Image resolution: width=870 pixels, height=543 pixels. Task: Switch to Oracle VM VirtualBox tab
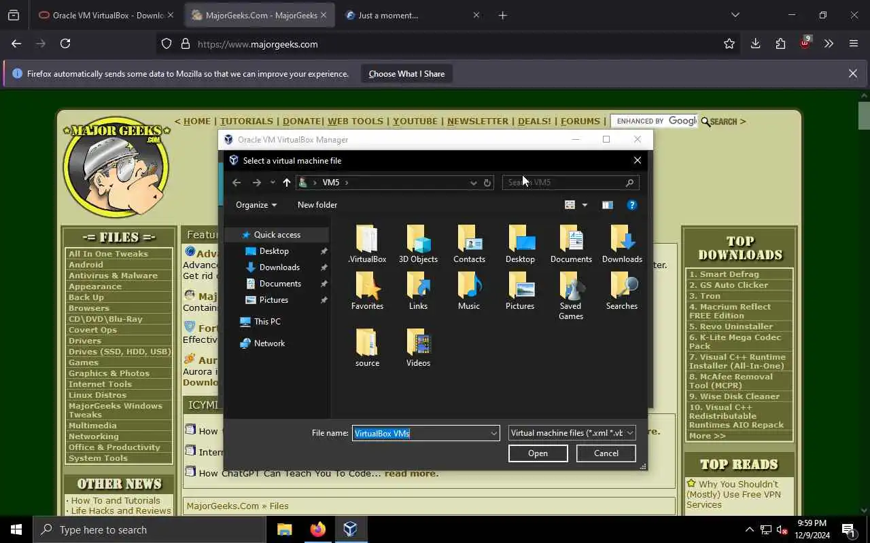[107, 15]
